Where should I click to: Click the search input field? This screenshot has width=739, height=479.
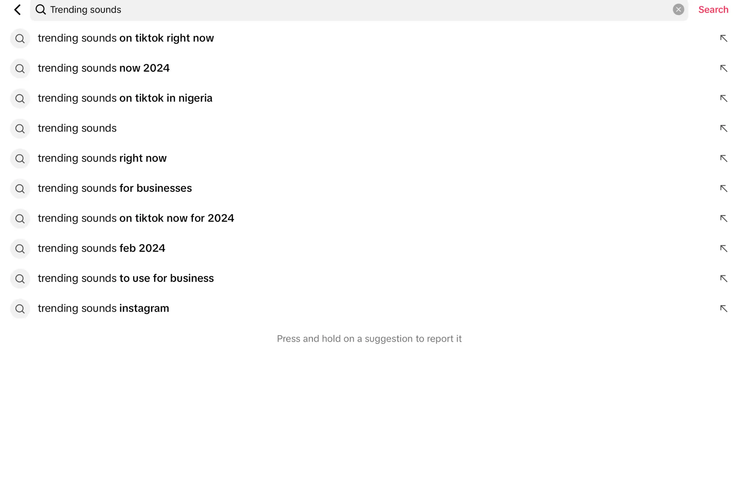(x=359, y=9)
